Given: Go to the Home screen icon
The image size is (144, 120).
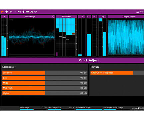Looking at the screenshot, I should 2,12.
